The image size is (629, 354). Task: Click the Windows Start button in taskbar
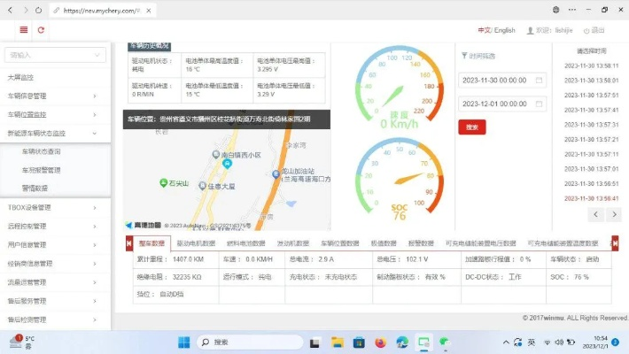tap(185, 342)
